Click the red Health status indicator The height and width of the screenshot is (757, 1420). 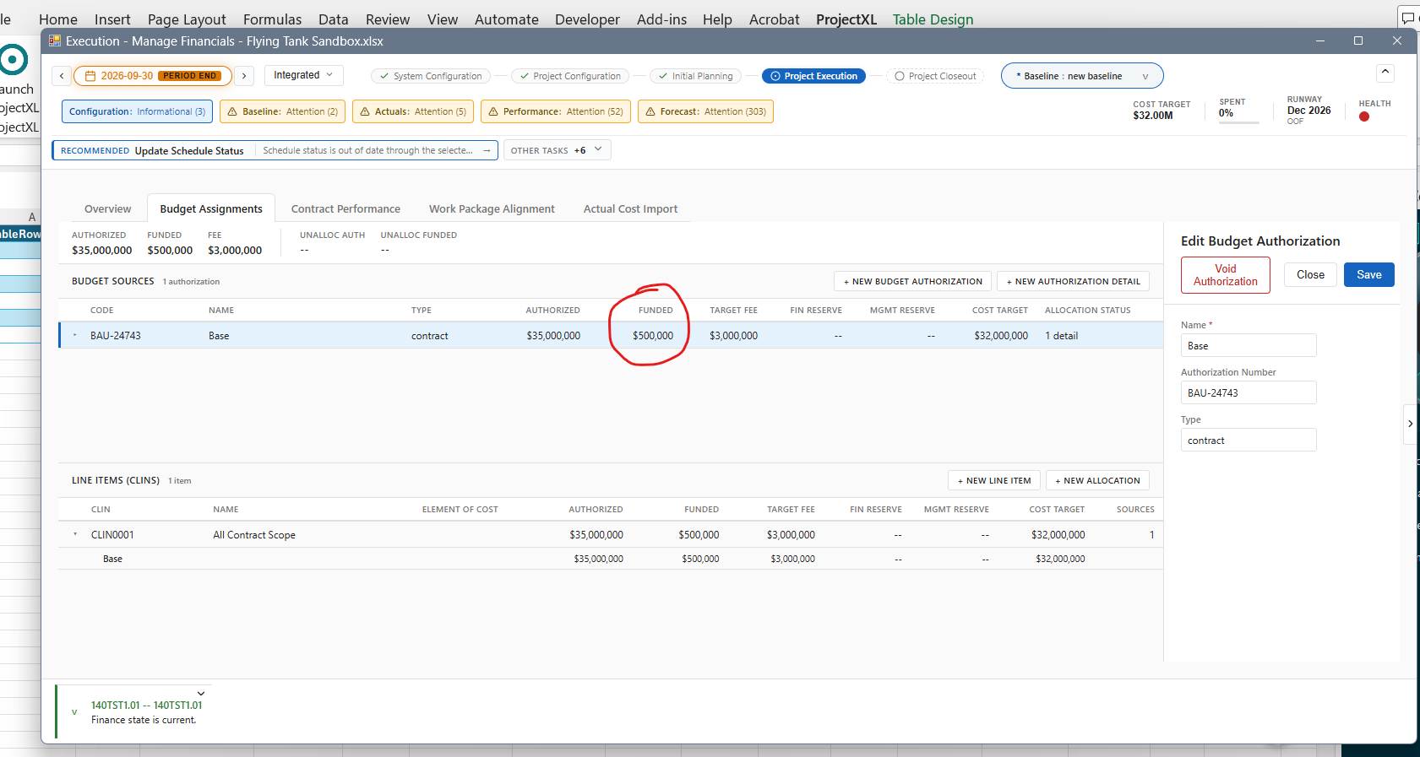tap(1364, 116)
